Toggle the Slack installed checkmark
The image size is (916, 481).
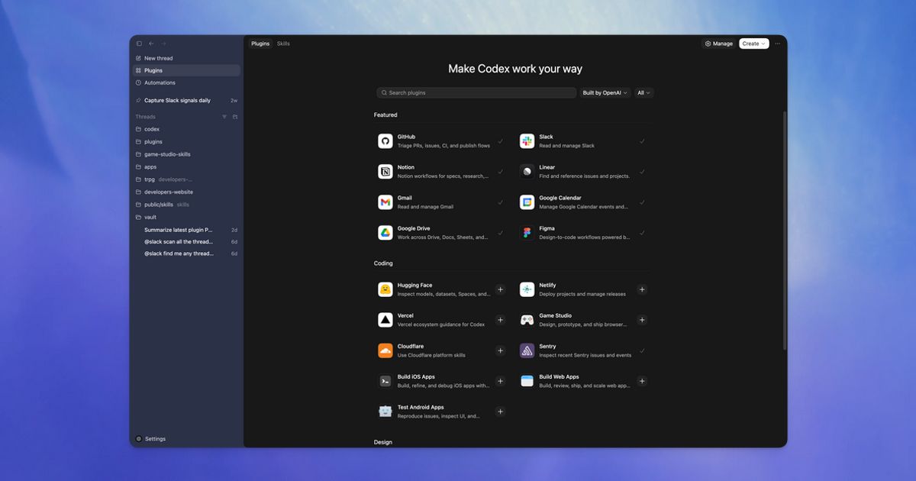(x=643, y=141)
